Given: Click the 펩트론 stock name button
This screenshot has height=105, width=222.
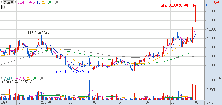Looking at the screenshot, I should tap(8, 2).
